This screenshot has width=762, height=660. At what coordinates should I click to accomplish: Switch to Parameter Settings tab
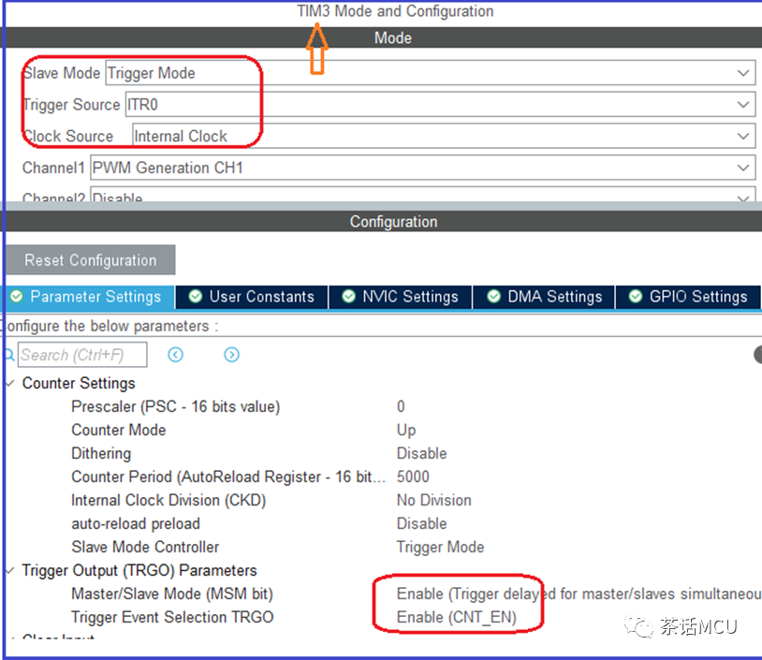(90, 297)
